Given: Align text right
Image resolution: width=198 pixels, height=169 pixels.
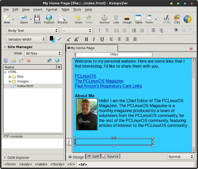Looking at the screenshot, I should 127,39.
